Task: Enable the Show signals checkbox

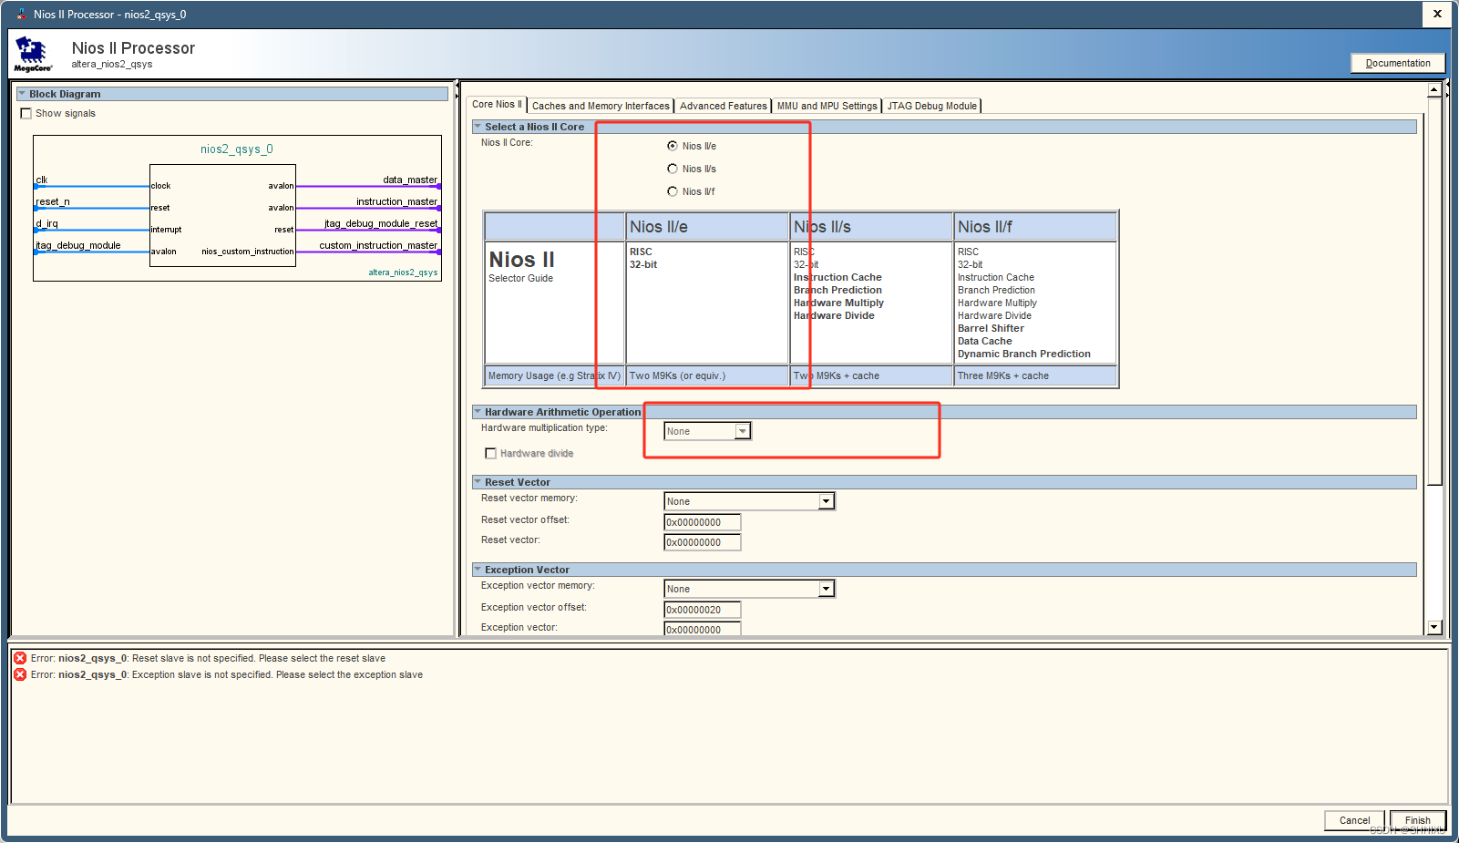Action: point(26,113)
